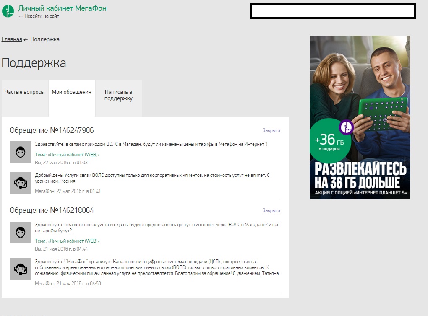This screenshot has width=428, height=316.
Task: Open the Обращение №146218064 heading
Action: coord(52,210)
